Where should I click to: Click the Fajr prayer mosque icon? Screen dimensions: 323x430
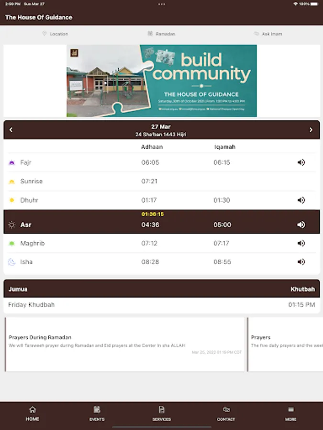click(x=11, y=162)
